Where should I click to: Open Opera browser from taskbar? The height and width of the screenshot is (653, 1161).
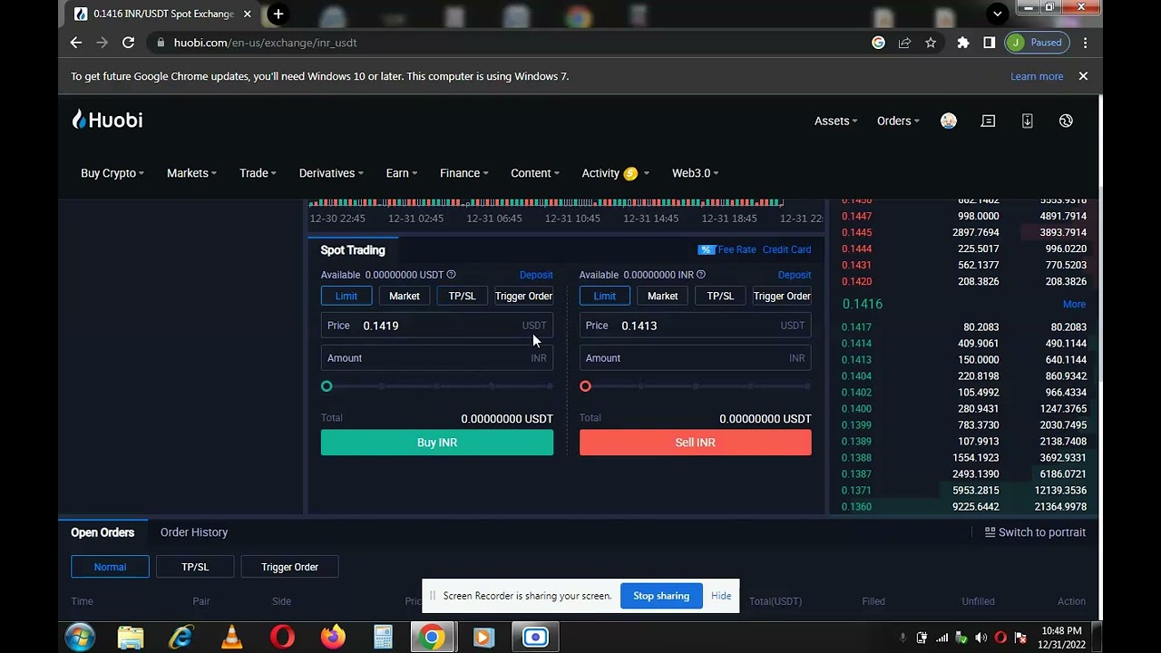(x=282, y=638)
